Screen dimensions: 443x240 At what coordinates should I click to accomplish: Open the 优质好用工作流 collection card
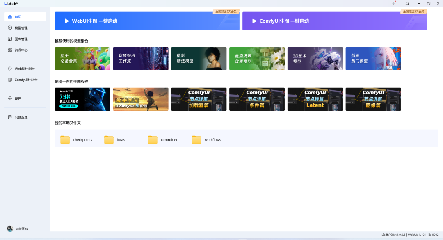(x=141, y=59)
